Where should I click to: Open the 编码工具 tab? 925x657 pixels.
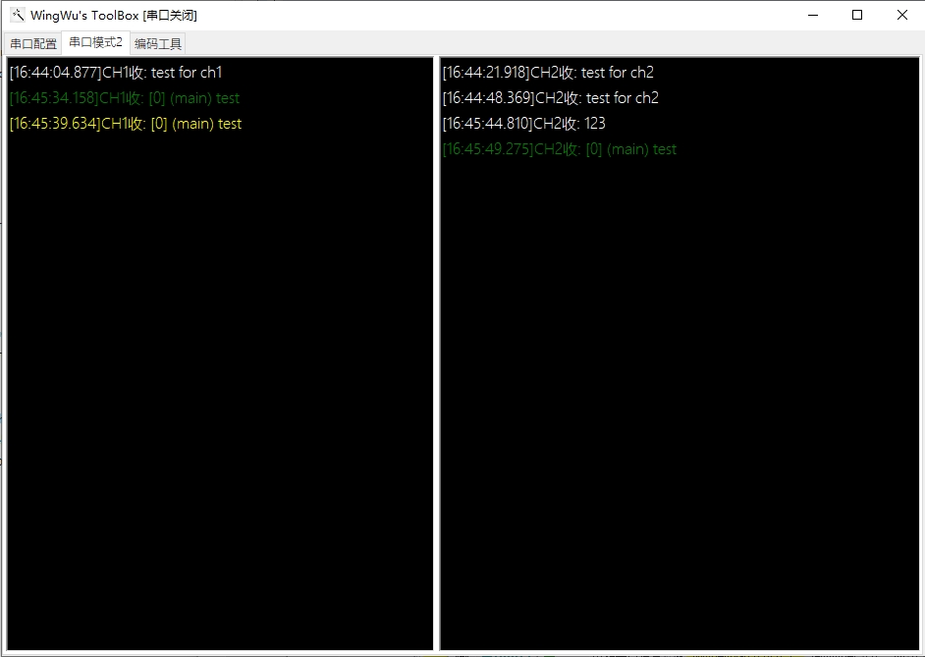tap(158, 44)
